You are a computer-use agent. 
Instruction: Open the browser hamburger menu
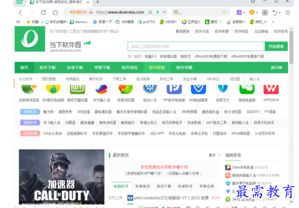click(288, 12)
